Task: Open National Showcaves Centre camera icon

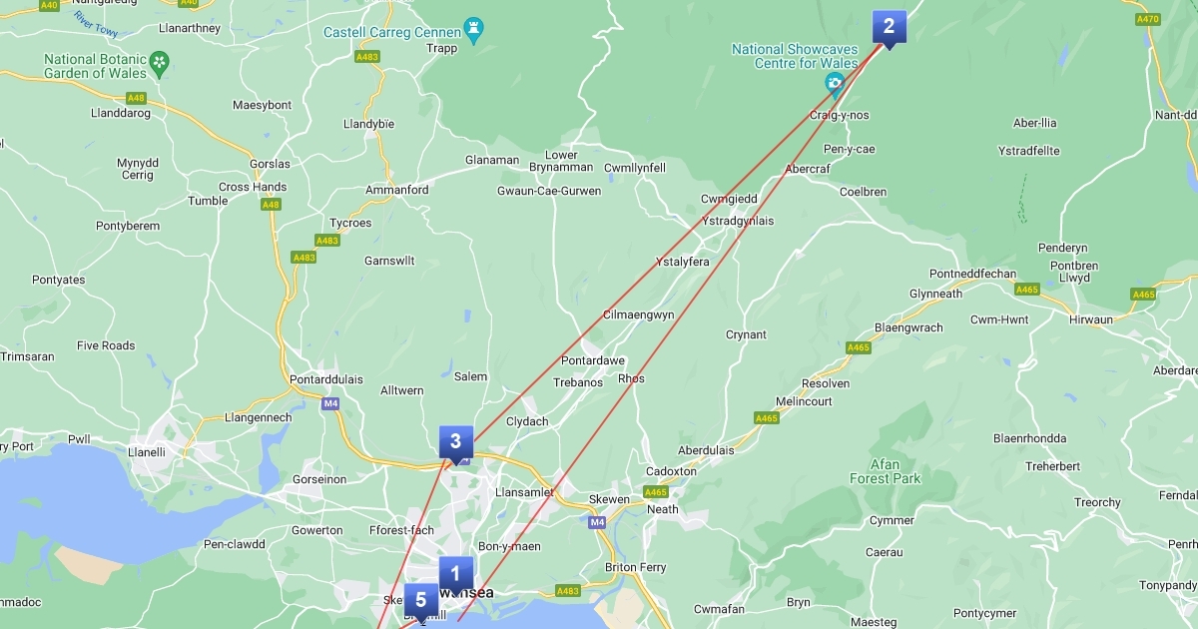Action: [834, 84]
